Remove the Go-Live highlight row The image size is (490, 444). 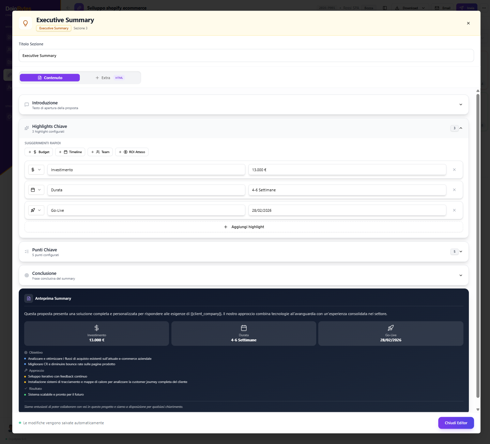[454, 210]
